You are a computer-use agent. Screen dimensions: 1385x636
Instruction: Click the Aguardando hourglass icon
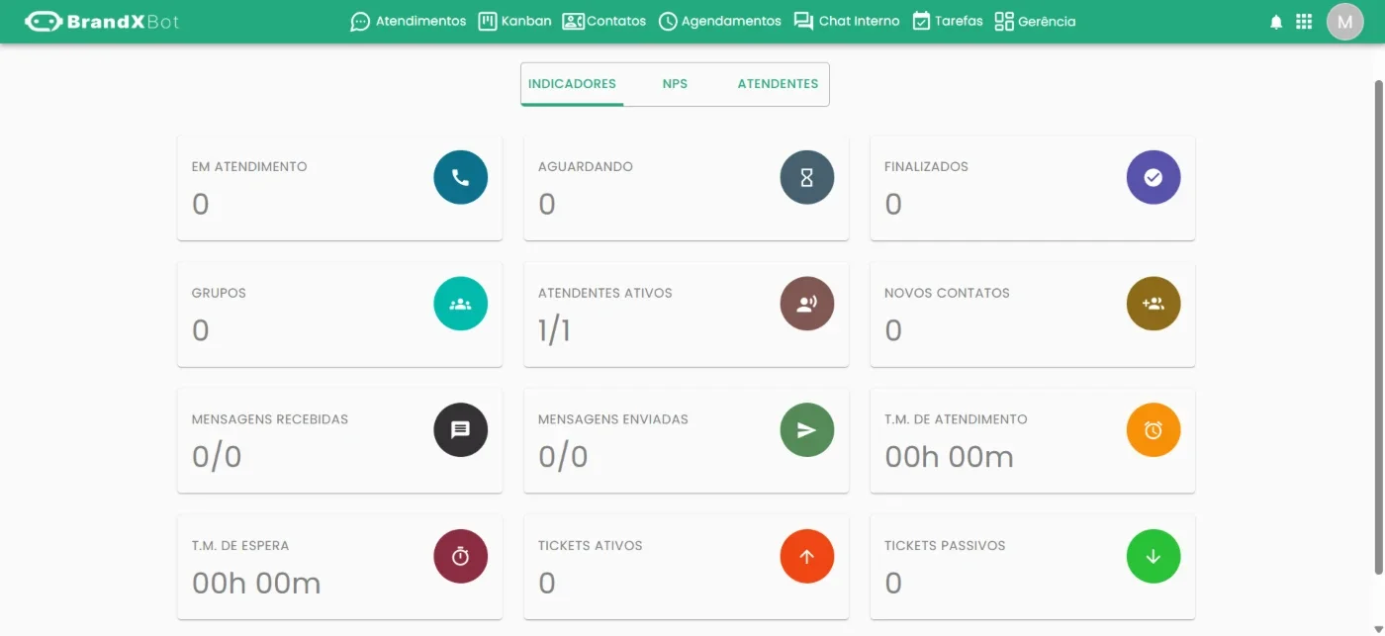pyautogui.click(x=806, y=178)
